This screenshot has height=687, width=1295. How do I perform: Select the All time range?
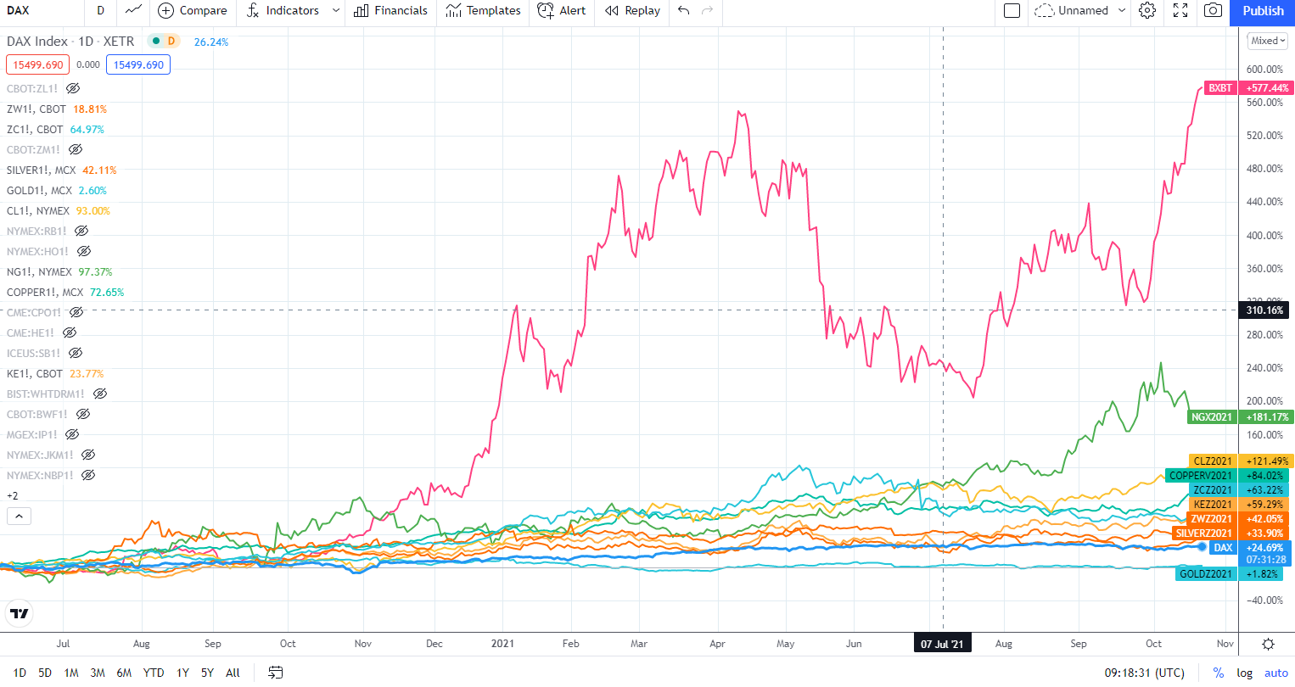pos(233,673)
